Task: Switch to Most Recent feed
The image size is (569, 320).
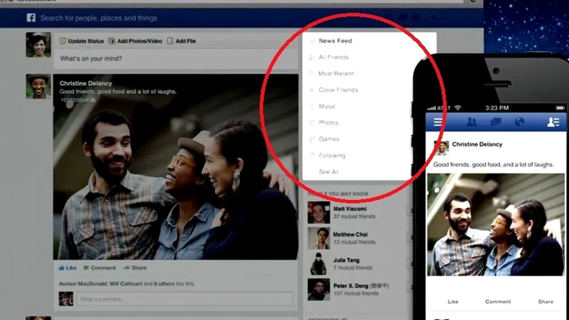Action: click(x=336, y=73)
